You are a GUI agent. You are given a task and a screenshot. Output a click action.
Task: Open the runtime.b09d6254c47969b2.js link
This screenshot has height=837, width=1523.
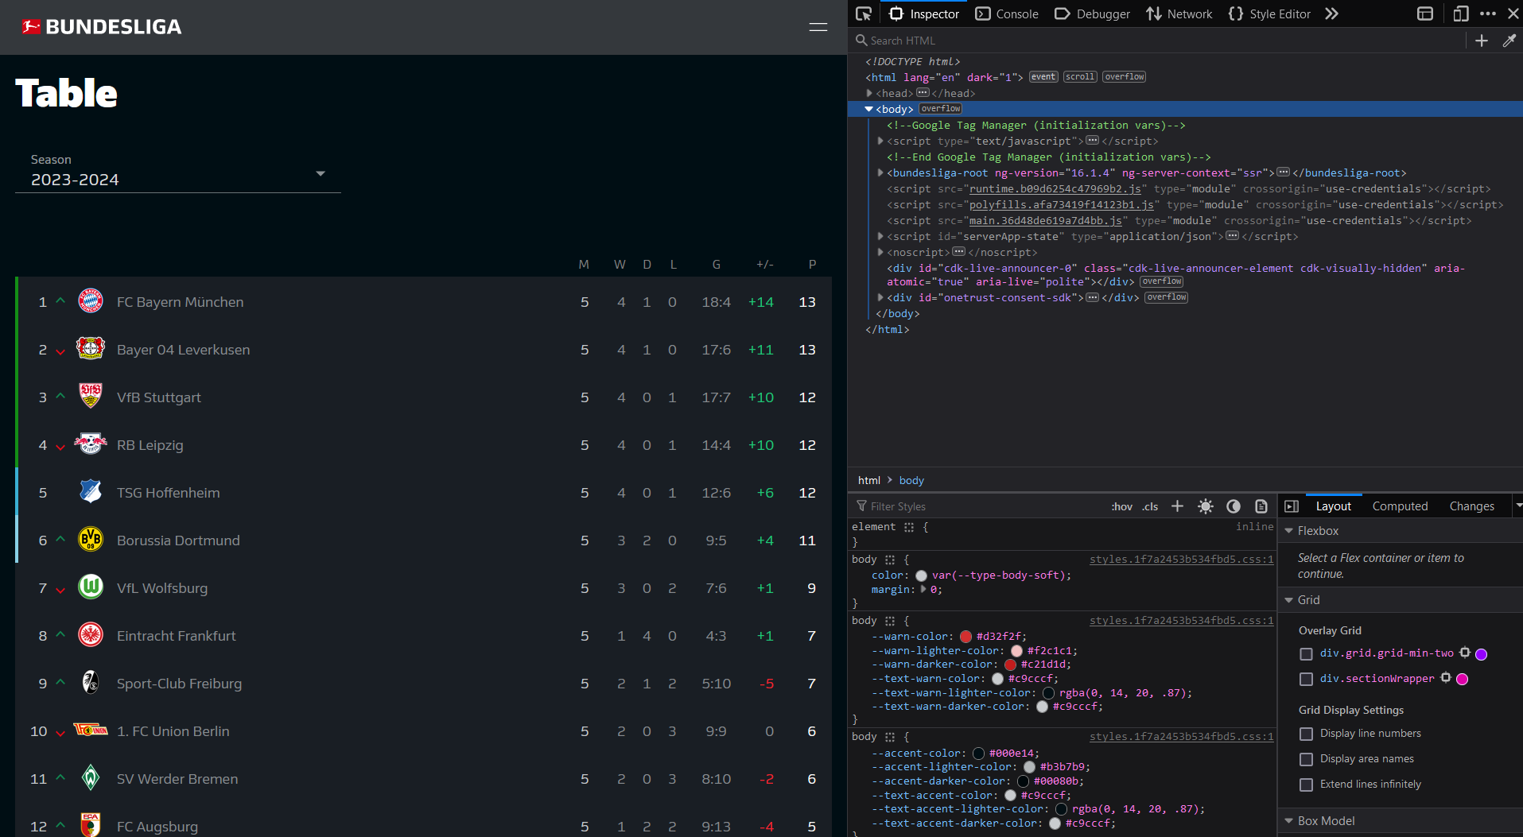(x=1055, y=188)
